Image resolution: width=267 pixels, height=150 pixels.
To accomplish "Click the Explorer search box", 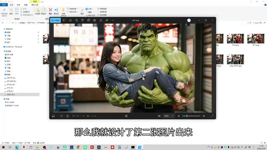I will click(x=259, y=22).
